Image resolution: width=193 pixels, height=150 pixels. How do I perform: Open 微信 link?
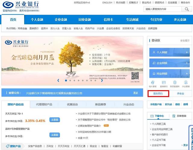tap(177, 104)
